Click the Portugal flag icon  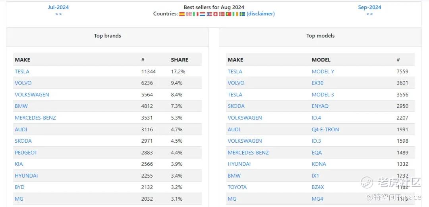[x=228, y=14]
